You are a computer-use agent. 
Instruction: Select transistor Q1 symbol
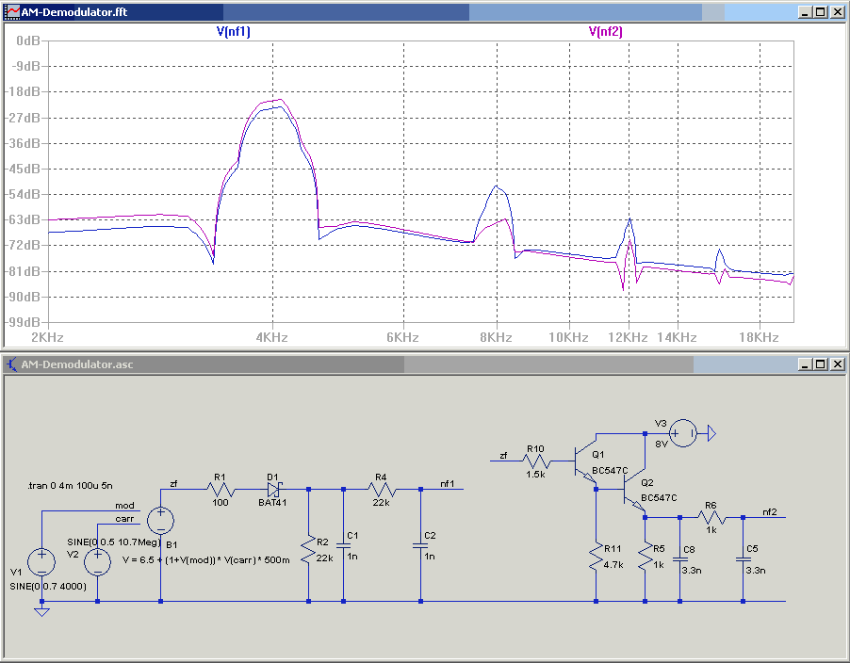pyautogui.click(x=584, y=461)
